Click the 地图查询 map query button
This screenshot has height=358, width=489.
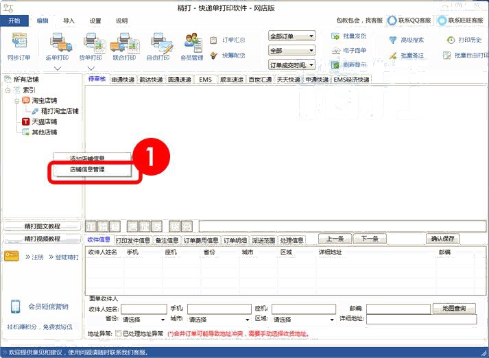pyautogui.click(x=458, y=309)
